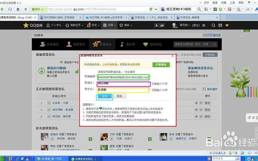Open the 个人中心 nav item
This screenshot has height=161, width=258.
click(54, 25)
